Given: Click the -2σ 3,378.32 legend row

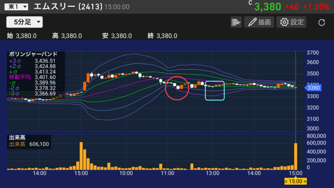Looking at the screenshot, I should click(x=32, y=88).
